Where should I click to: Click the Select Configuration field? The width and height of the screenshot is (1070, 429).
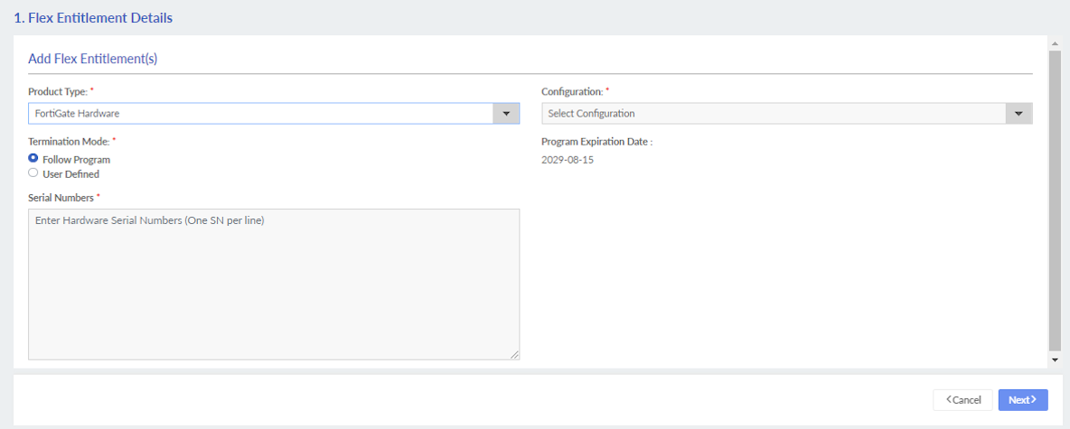click(774, 114)
